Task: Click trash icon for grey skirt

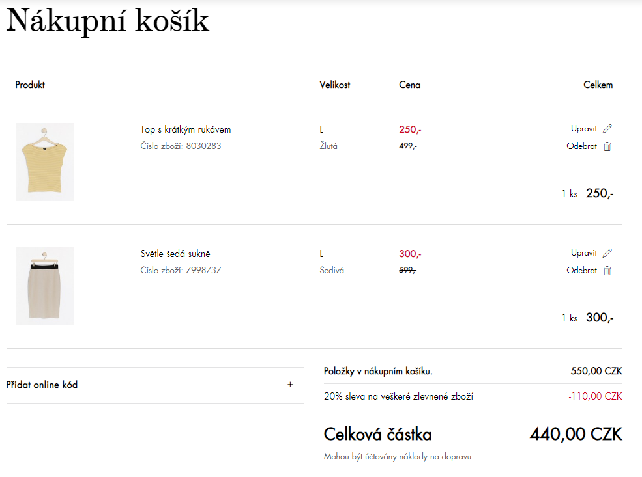Action: (607, 271)
